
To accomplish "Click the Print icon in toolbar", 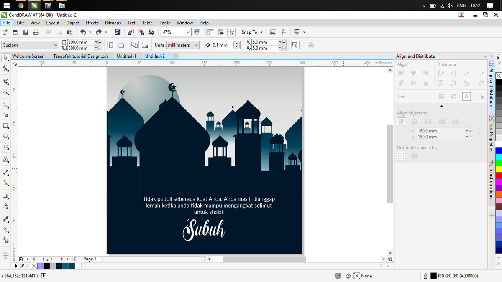I will tap(36, 32).
